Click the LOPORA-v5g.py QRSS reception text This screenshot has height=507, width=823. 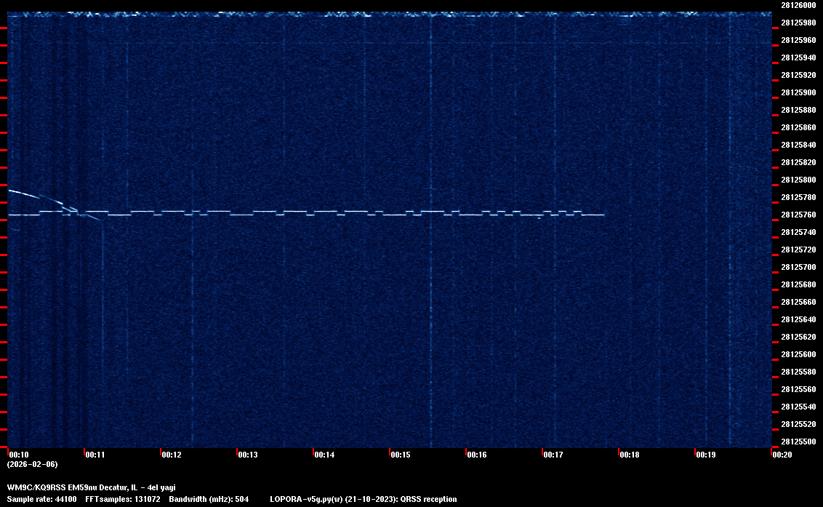click(x=363, y=499)
